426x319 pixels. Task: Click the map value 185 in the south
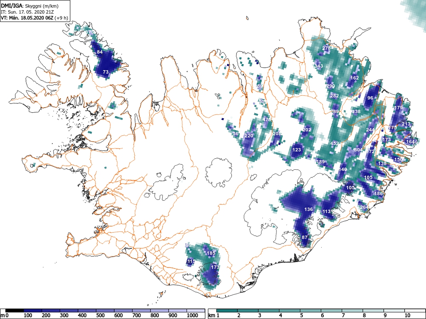[211, 253]
